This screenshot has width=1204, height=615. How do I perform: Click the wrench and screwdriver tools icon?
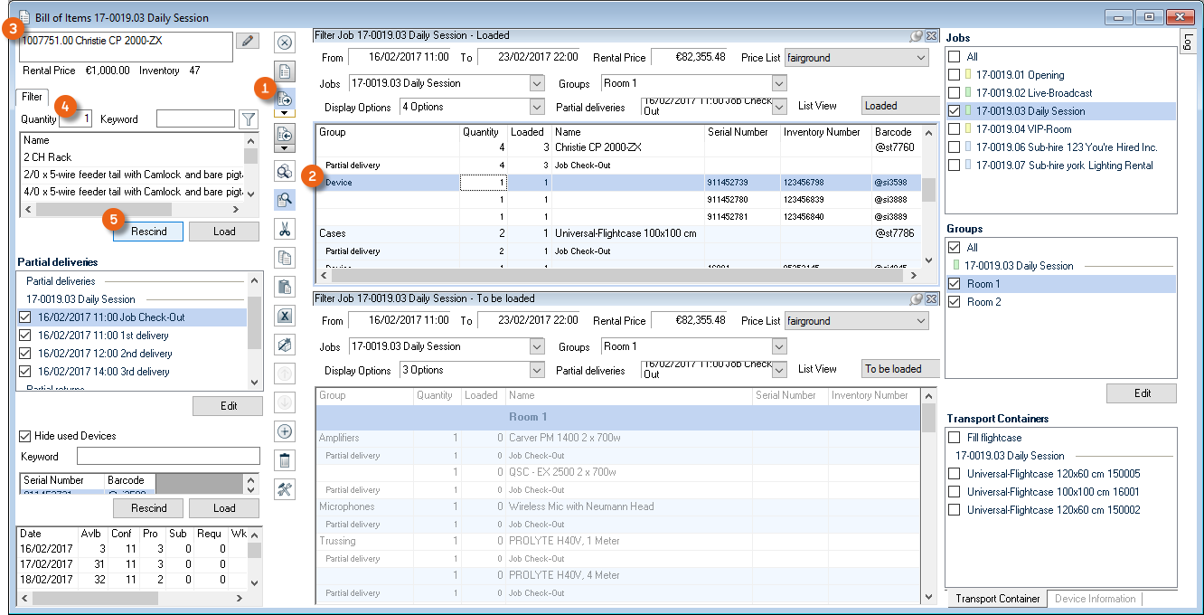[x=285, y=489]
